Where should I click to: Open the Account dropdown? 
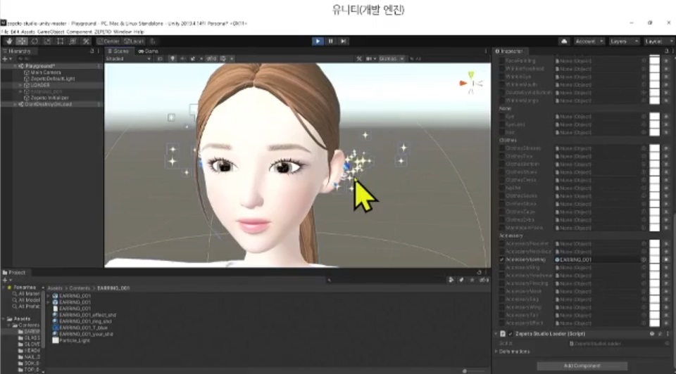[589, 41]
